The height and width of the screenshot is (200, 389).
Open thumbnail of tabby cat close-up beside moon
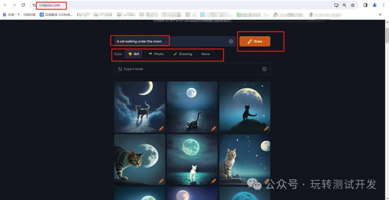point(140,160)
